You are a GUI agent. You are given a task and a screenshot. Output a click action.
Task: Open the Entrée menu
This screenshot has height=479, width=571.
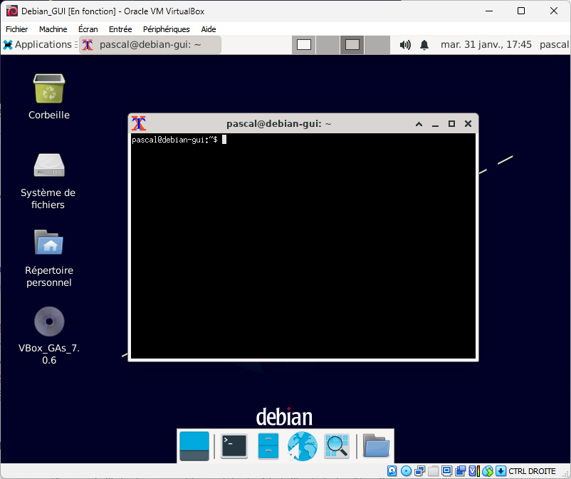coord(120,29)
